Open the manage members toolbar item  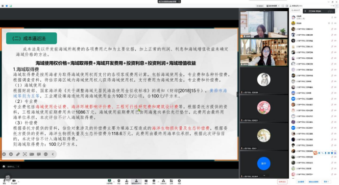click(136, 182)
